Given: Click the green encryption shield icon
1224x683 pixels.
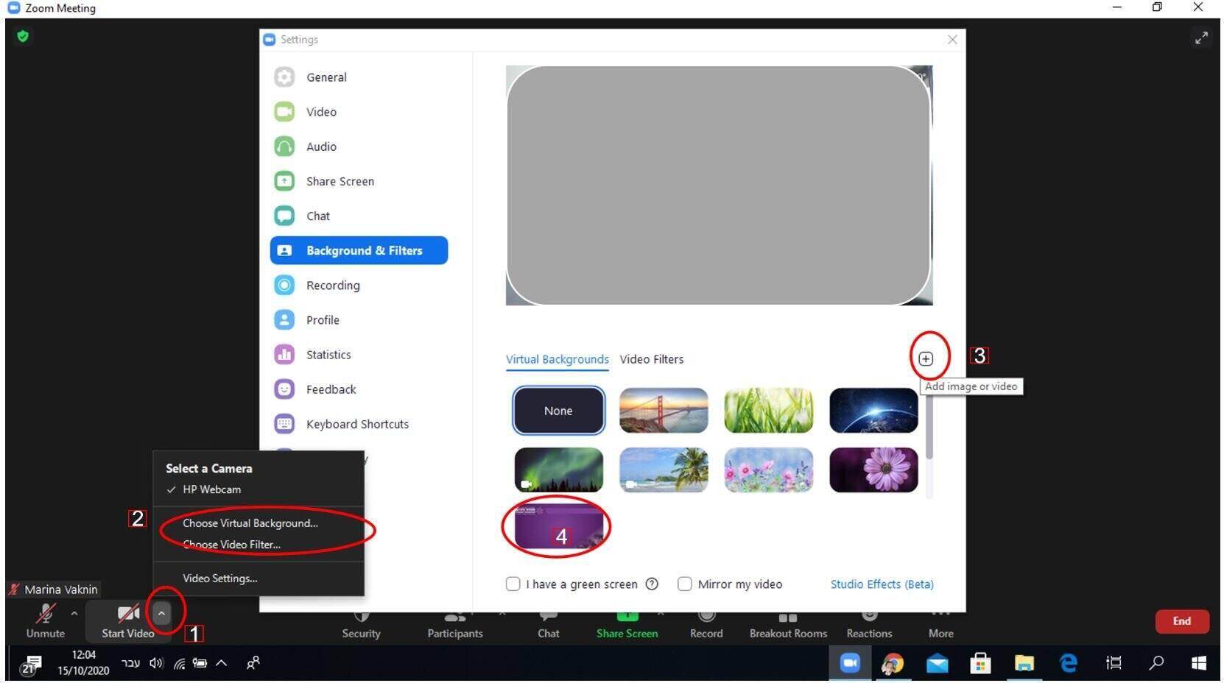Looking at the screenshot, I should click(23, 36).
